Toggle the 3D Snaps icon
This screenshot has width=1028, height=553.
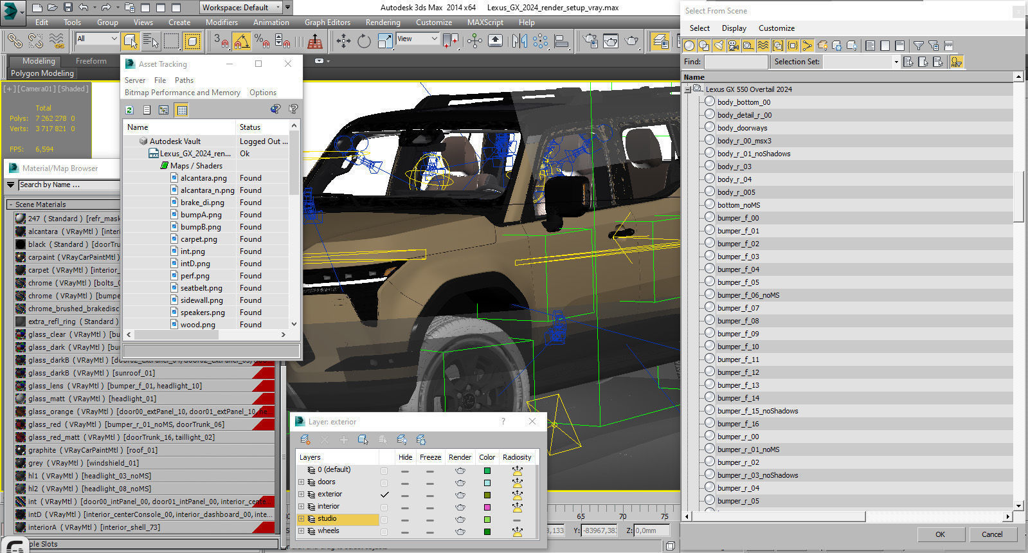click(221, 41)
